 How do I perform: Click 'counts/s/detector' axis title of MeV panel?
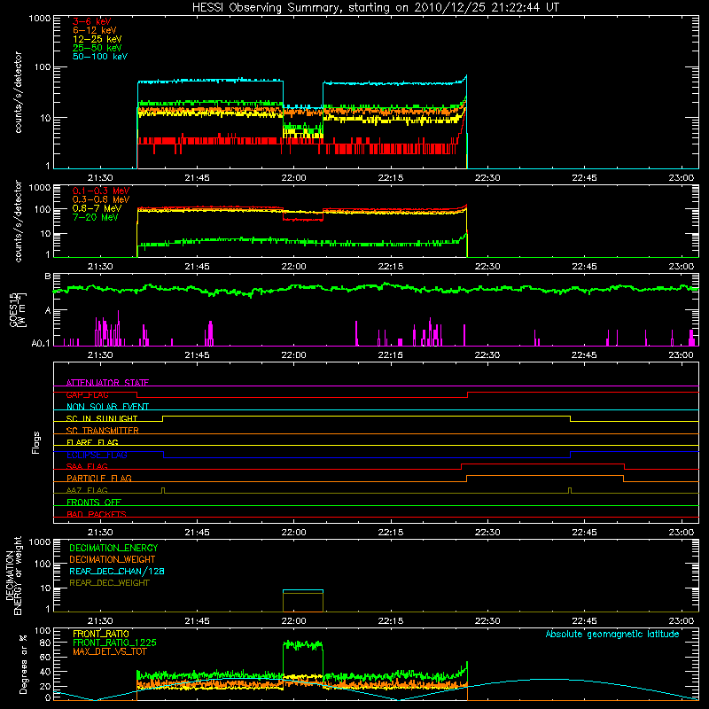pos(18,221)
